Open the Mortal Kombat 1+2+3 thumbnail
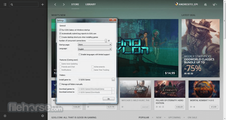 pyautogui.click(x=204, y=89)
